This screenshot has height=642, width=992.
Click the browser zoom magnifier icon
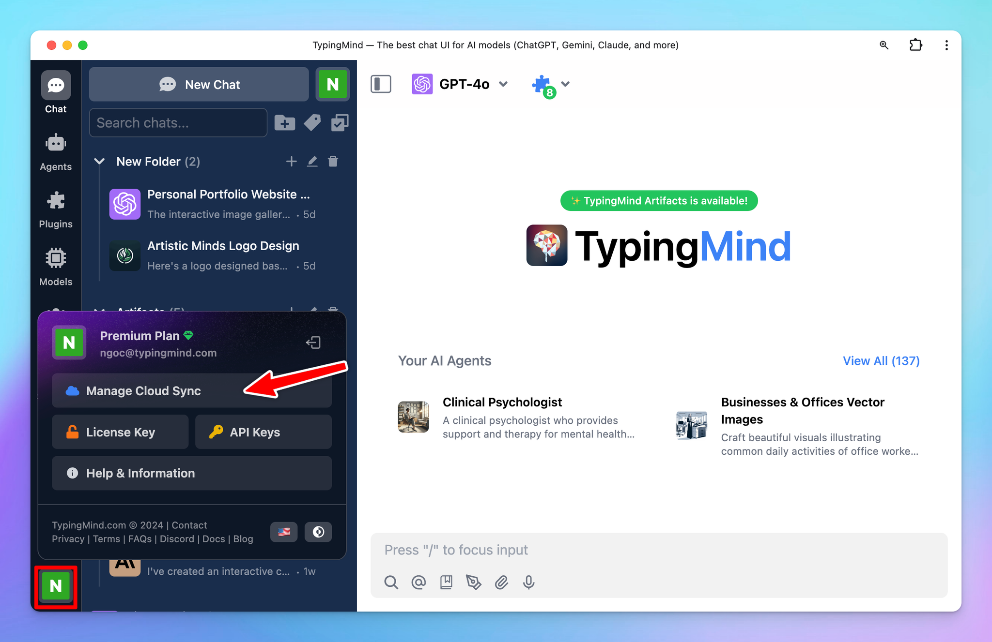(884, 45)
